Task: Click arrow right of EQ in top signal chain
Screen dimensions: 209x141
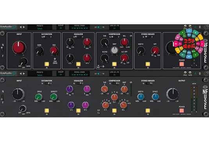Action: pyautogui.click(x=75, y=28)
